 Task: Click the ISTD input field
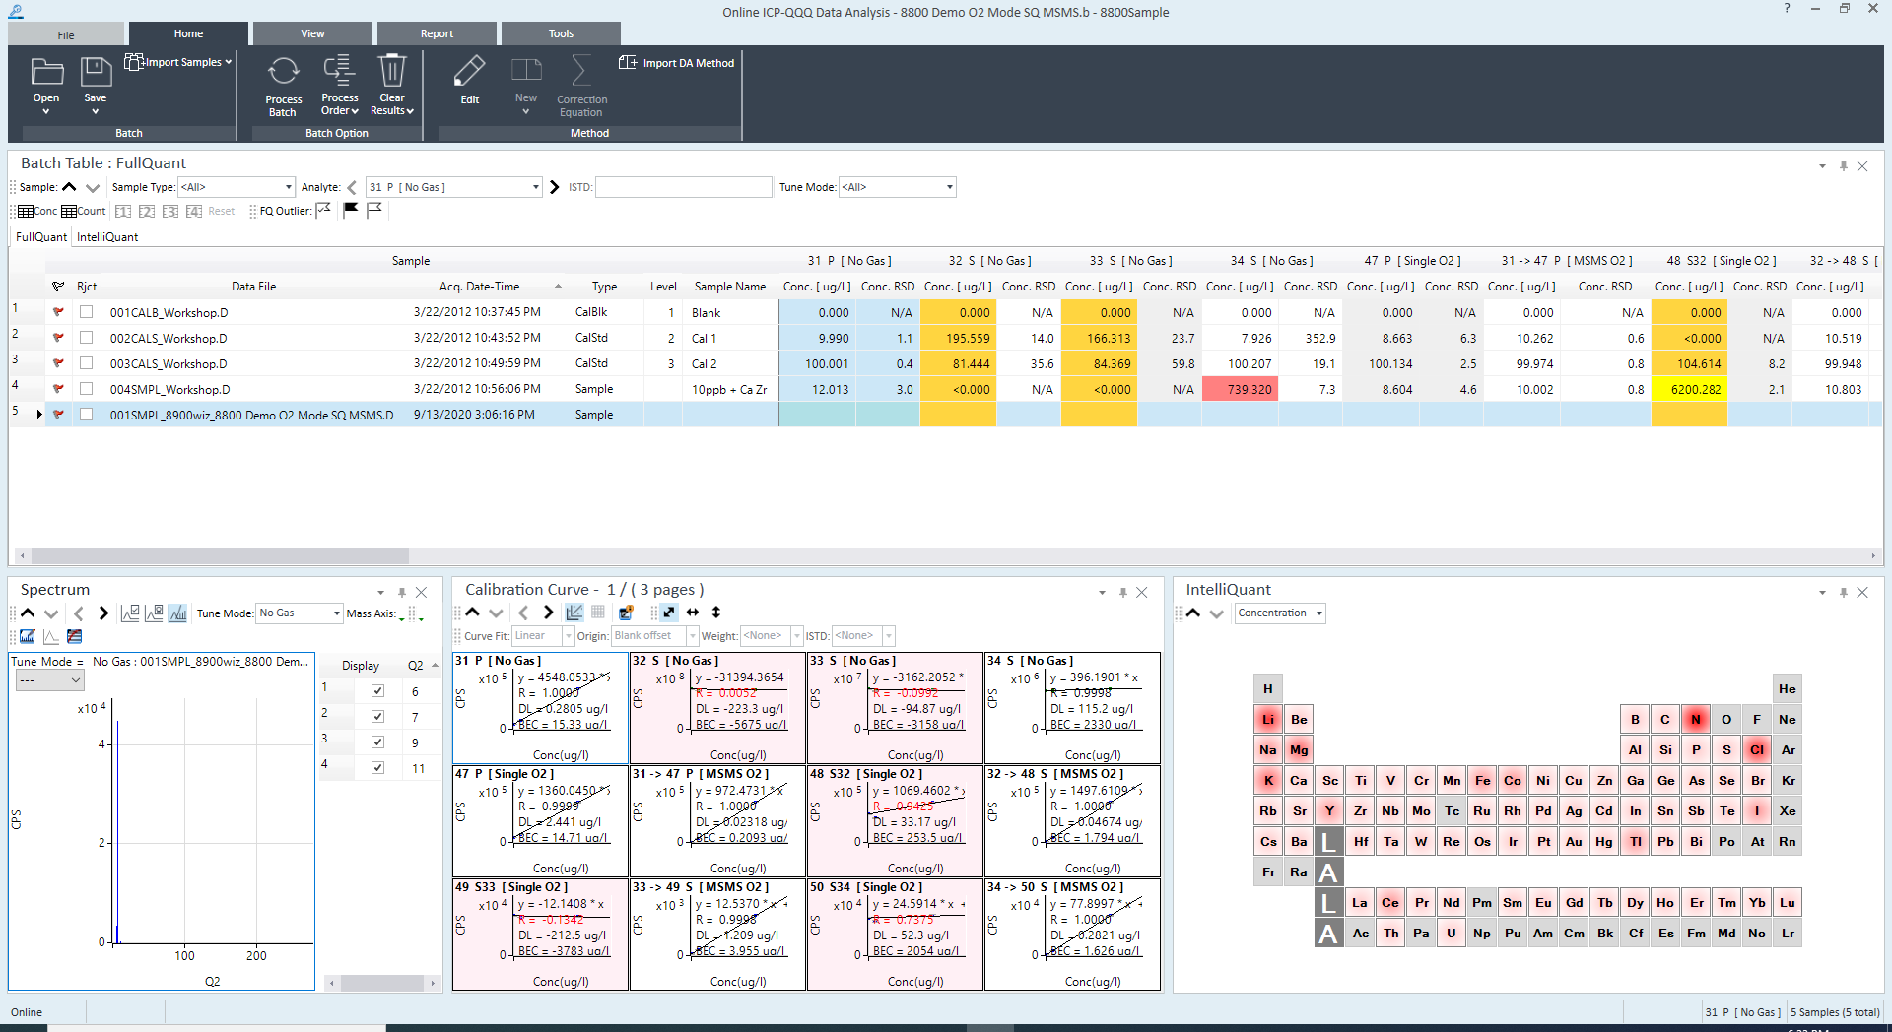click(684, 187)
